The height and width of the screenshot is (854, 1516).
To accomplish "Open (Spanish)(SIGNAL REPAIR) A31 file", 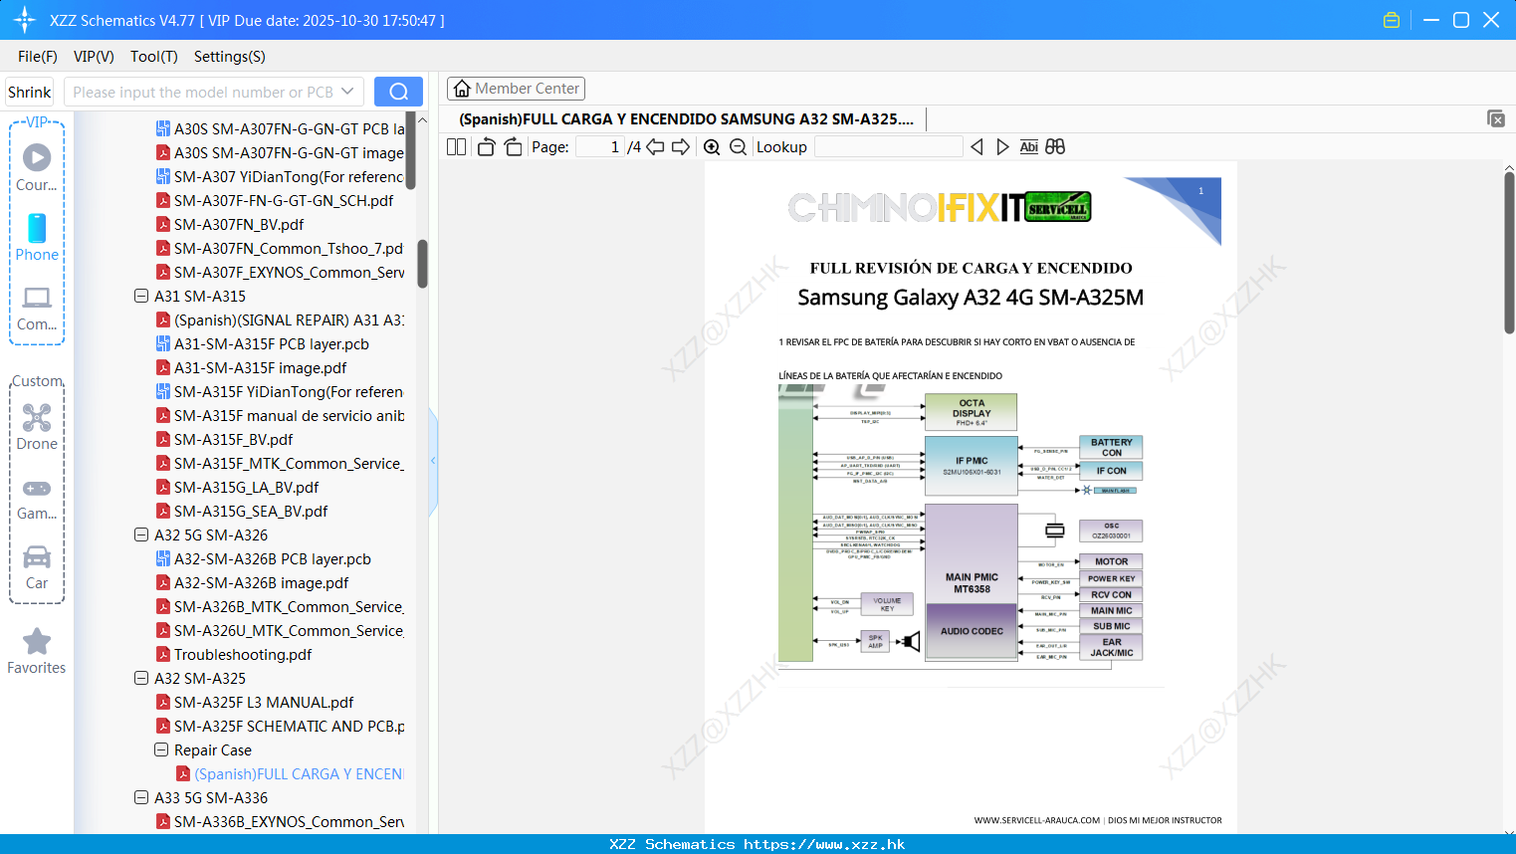I will pyautogui.click(x=280, y=320).
